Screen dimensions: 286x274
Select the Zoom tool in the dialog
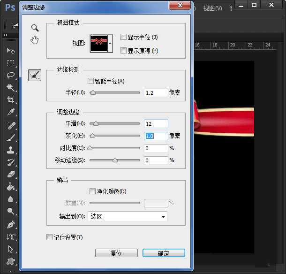[x=35, y=28]
